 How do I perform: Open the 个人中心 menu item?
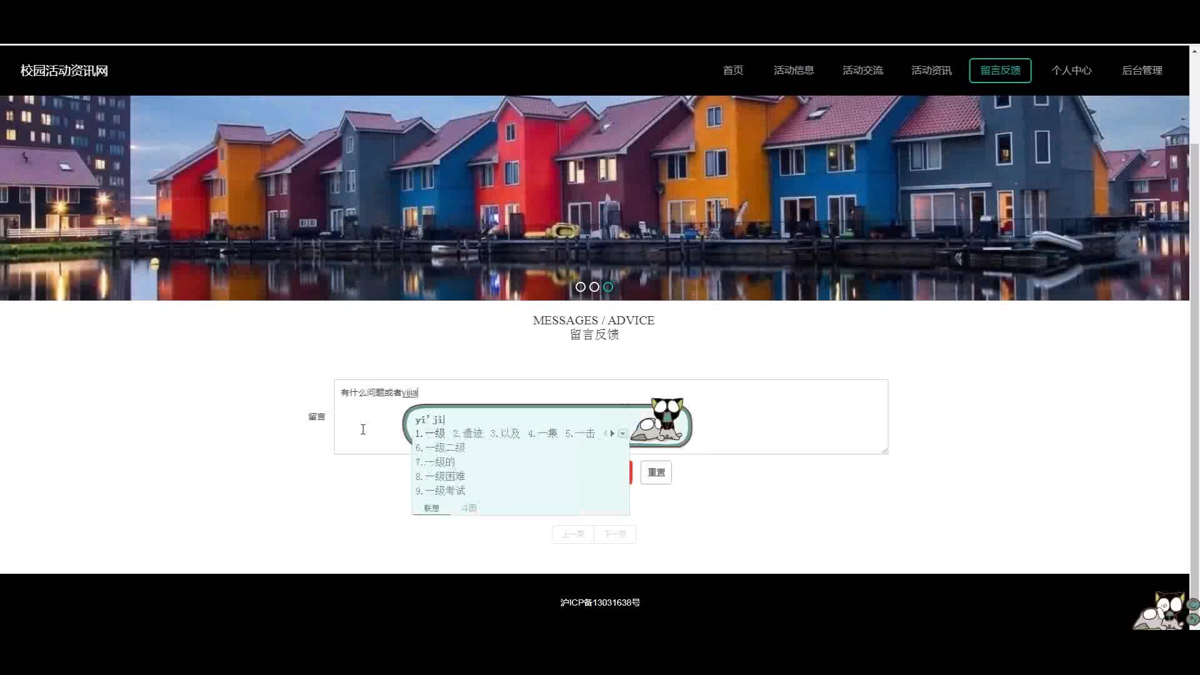[x=1071, y=71]
